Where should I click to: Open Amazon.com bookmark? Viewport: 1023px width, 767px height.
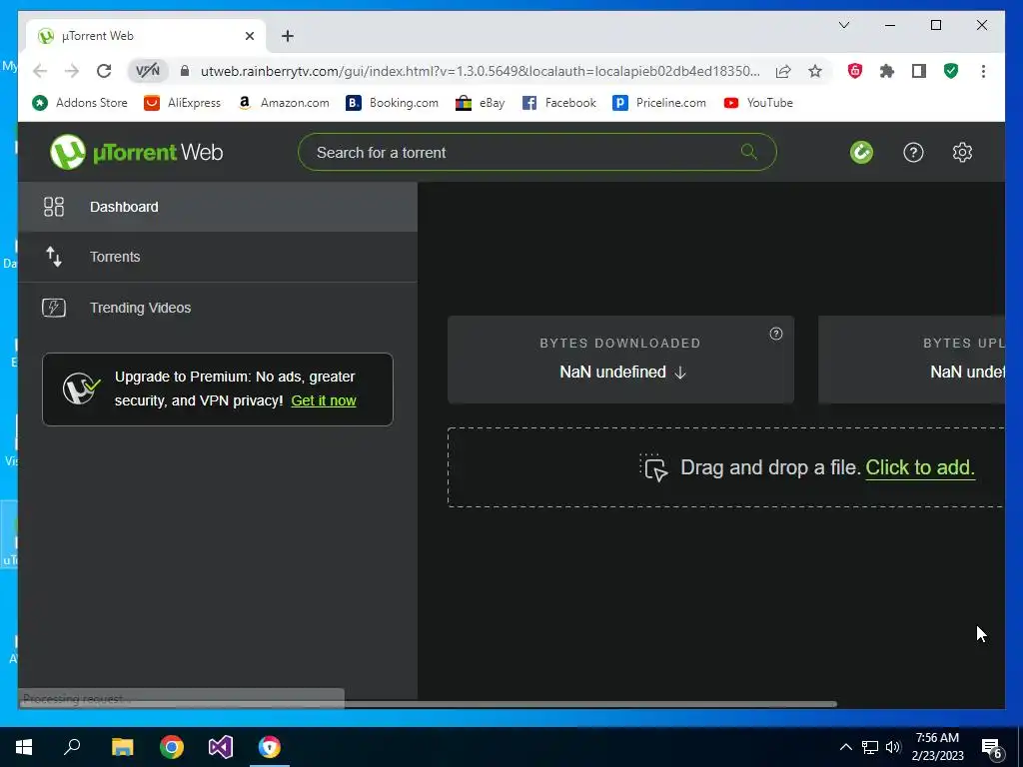click(284, 103)
